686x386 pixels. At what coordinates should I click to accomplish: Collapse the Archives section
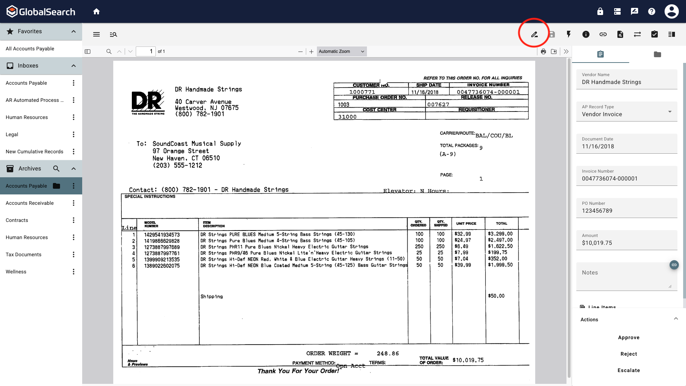[74, 168]
